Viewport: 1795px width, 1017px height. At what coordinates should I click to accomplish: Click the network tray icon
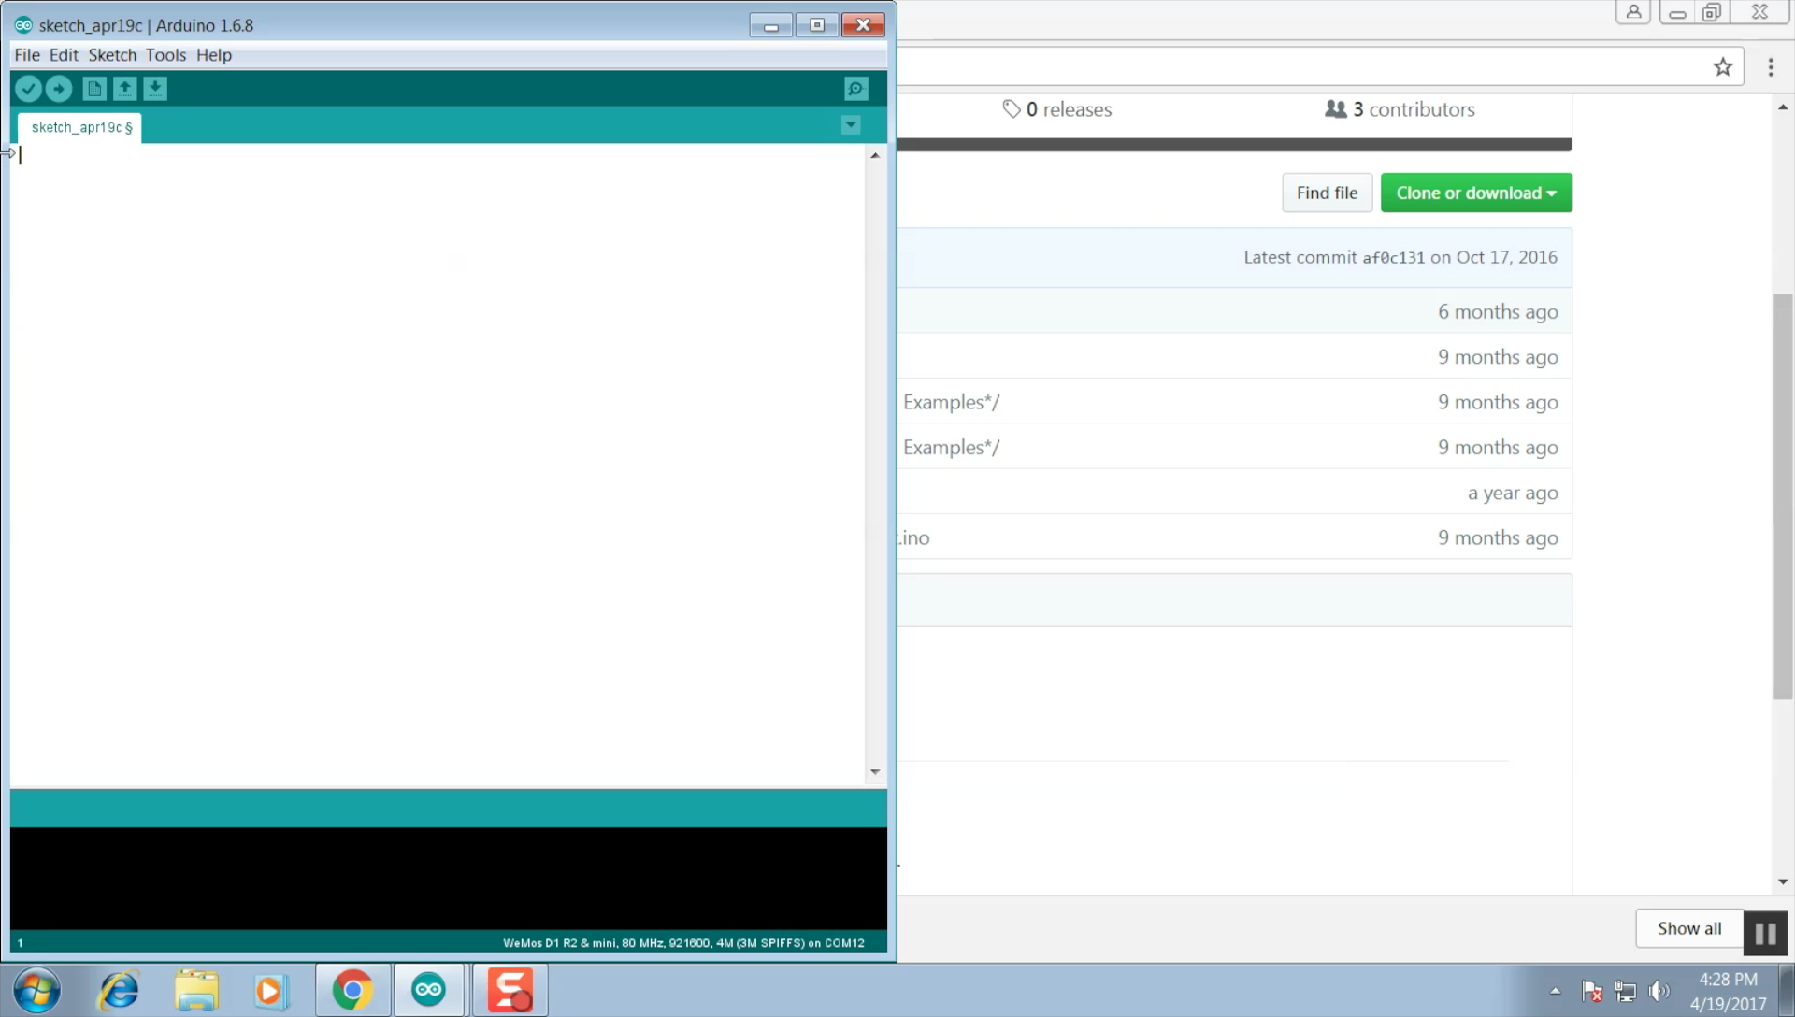pyautogui.click(x=1626, y=991)
